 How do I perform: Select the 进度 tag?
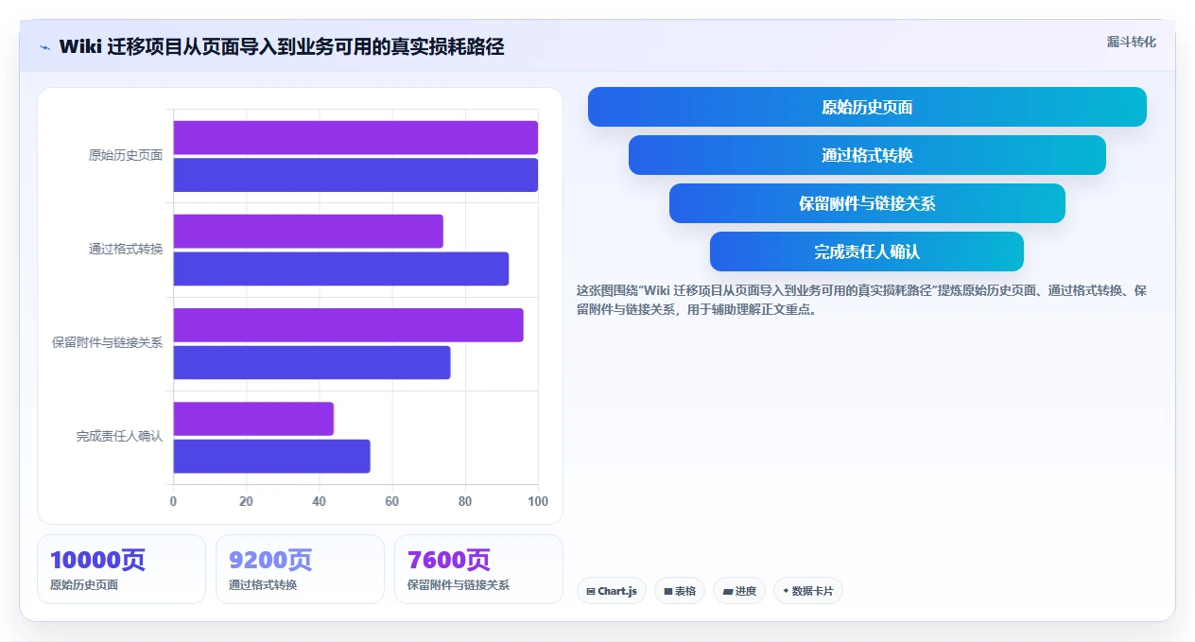click(x=739, y=591)
